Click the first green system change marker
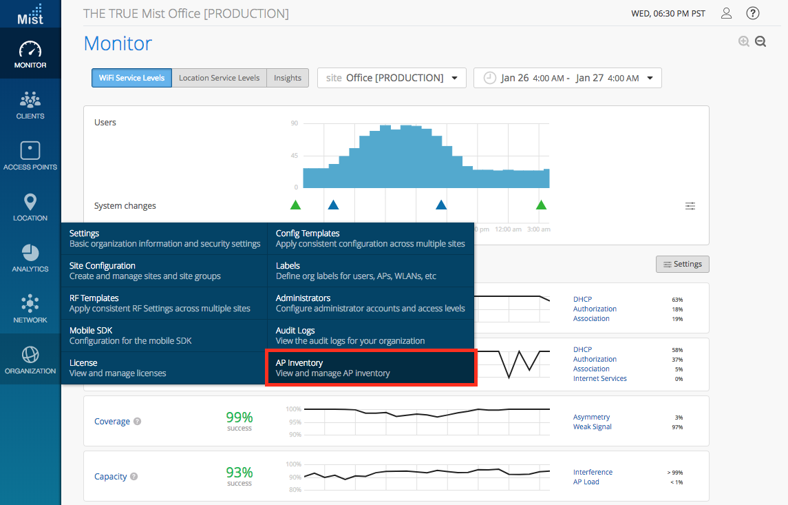788x505 pixels. (295, 205)
